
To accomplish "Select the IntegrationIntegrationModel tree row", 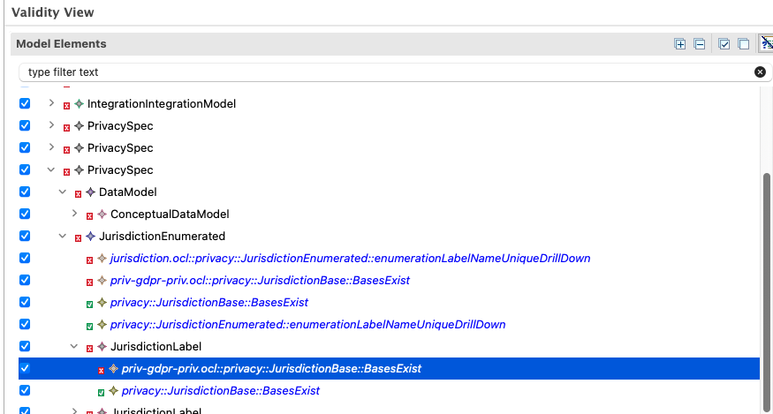I will [162, 104].
